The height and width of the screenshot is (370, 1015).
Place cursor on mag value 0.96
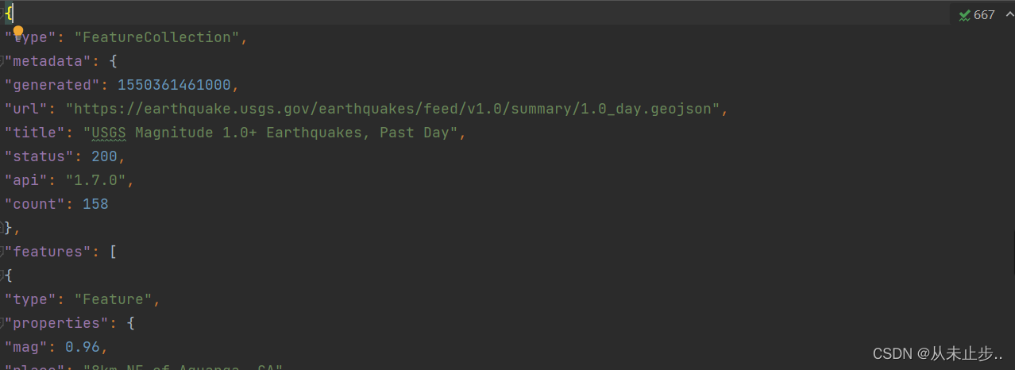[82, 347]
